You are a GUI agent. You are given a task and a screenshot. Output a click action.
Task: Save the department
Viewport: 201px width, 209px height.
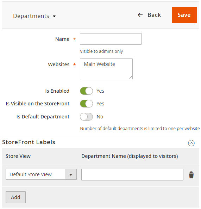[184, 15]
